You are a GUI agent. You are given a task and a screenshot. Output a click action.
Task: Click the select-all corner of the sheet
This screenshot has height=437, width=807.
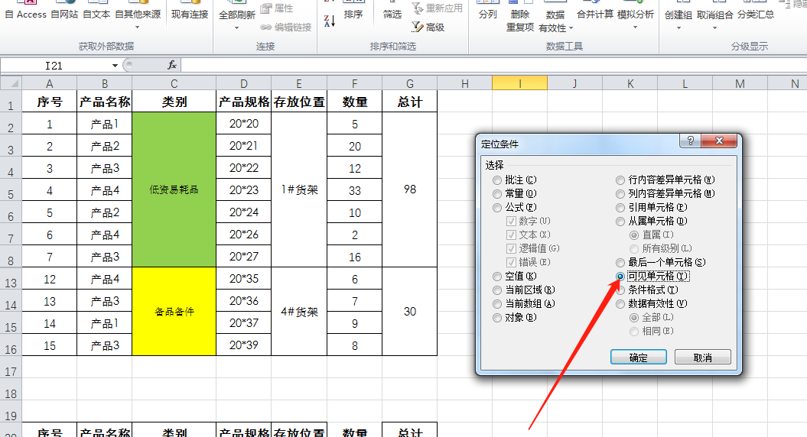coord(11,83)
